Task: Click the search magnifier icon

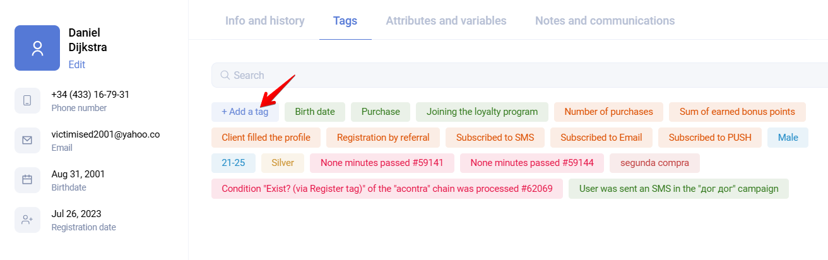Action: pyautogui.click(x=225, y=75)
